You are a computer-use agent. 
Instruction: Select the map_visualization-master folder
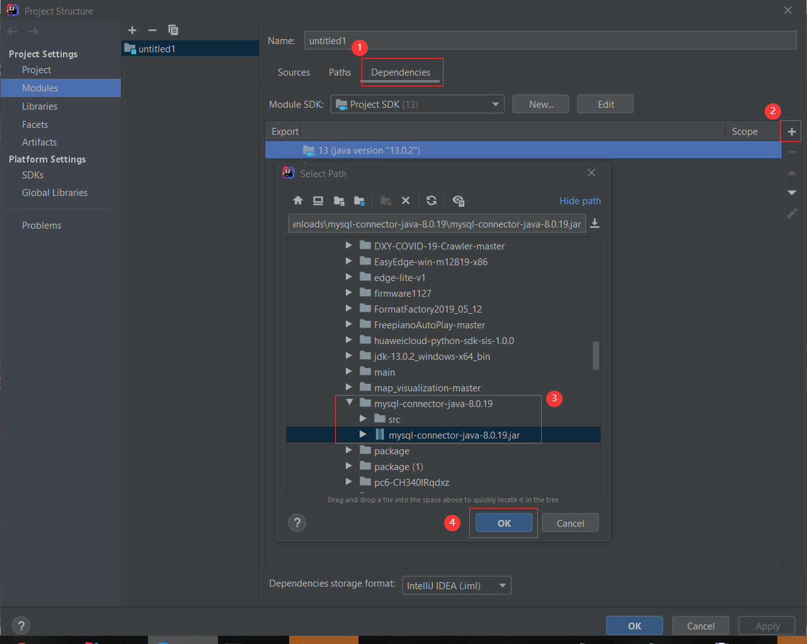click(427, 388)
